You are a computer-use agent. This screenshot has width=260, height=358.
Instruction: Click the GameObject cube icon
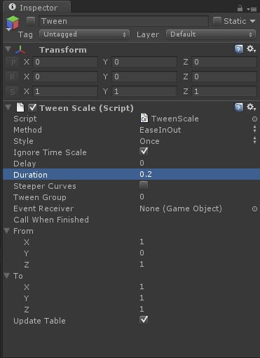coord(13,23)
